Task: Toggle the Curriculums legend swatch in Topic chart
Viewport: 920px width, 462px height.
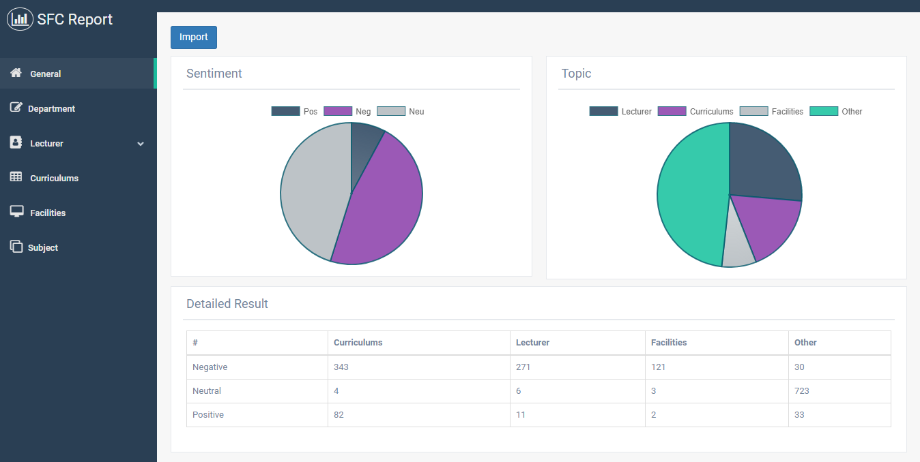Action: (672, 111)
